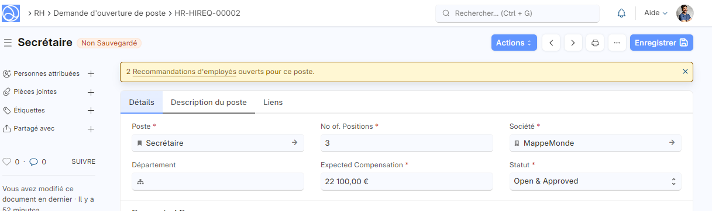Like the document with the heart icon
The width and height of the screenshot is (712, 211).
point(7,162)
